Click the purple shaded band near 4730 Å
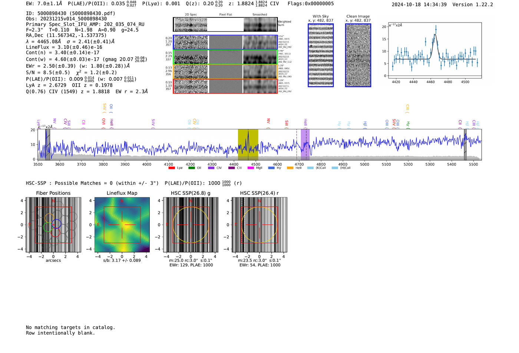This screenshot has width=519, height=353. [305, 144]
